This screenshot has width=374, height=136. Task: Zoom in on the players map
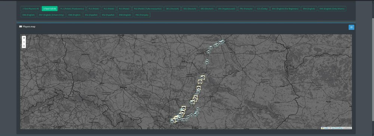tap(24, 38)
